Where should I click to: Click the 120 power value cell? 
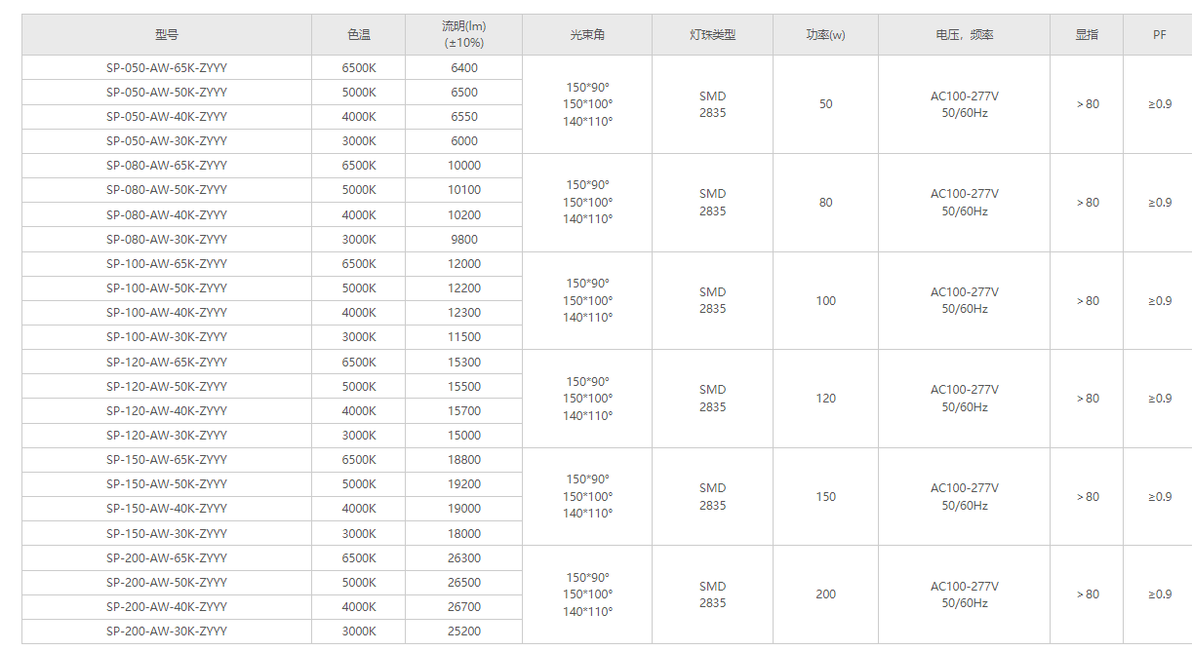(825, 399)
